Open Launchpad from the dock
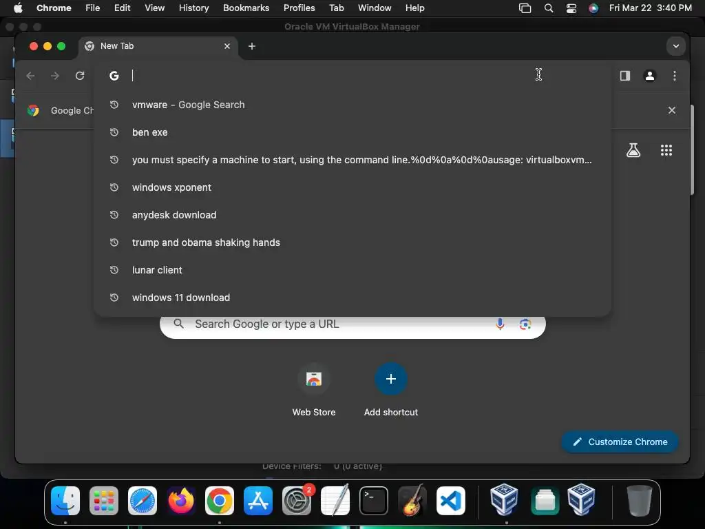705x529 pixels. point(104,501)
